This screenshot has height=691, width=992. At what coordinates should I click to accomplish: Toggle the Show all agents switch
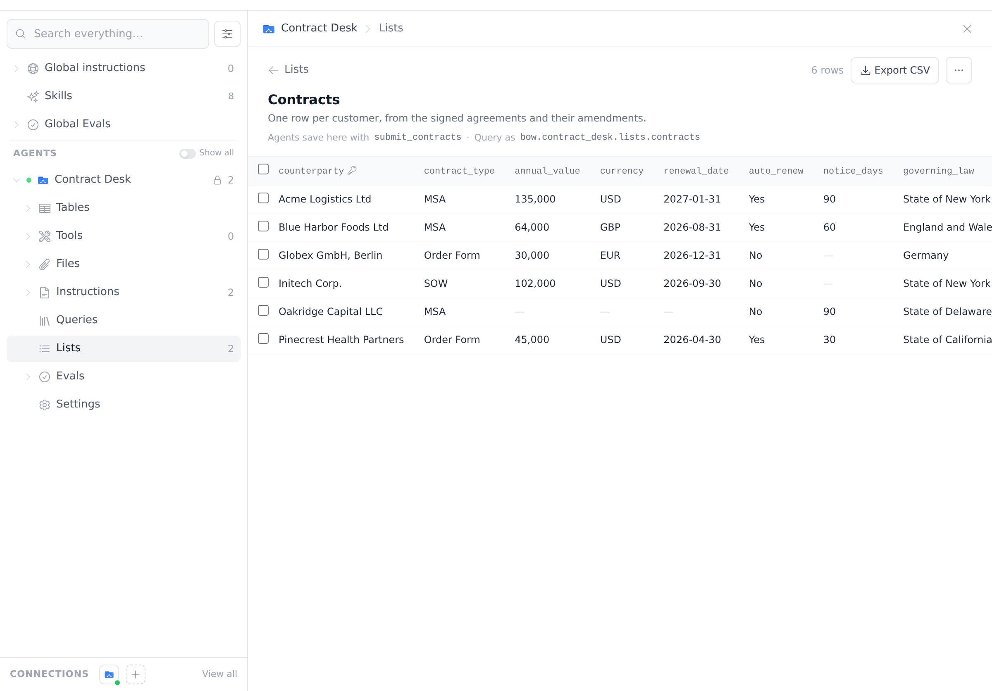coord(188,153)
